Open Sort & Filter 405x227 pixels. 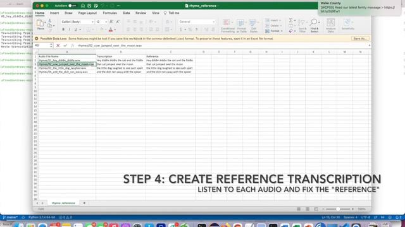[302, 26]
